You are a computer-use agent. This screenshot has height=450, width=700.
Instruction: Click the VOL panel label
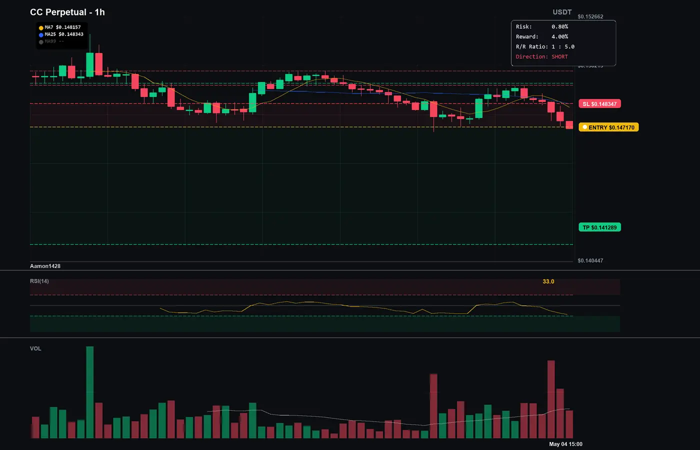pyautogui.click(x=35, y=348)
